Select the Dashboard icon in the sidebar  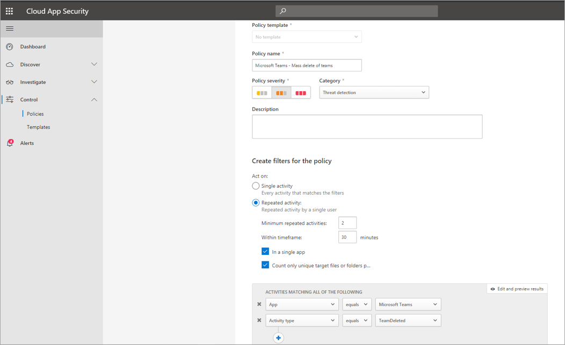click(9, 47)
